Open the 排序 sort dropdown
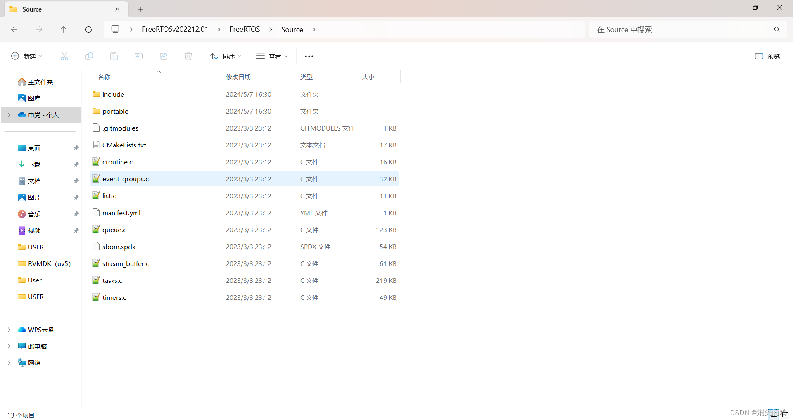The height and width of the screenshot is (420, 793). click(x=225, y=56)
